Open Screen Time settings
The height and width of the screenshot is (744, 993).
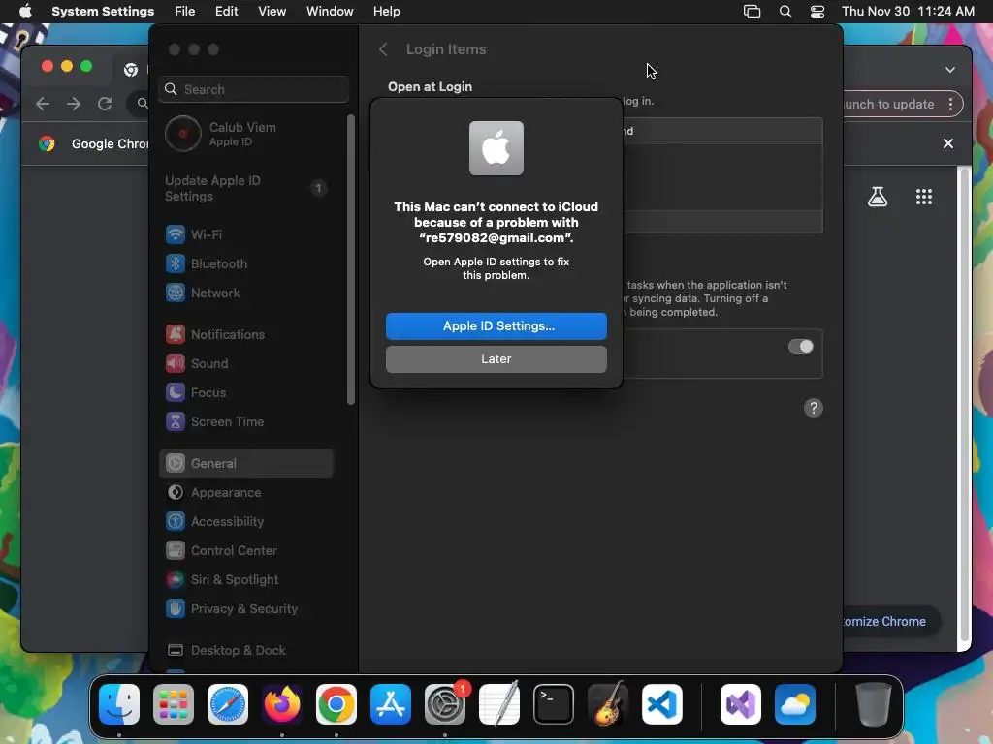[247, 422]
